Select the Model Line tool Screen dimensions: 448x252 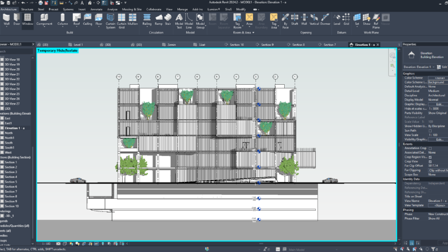[189, 21]
